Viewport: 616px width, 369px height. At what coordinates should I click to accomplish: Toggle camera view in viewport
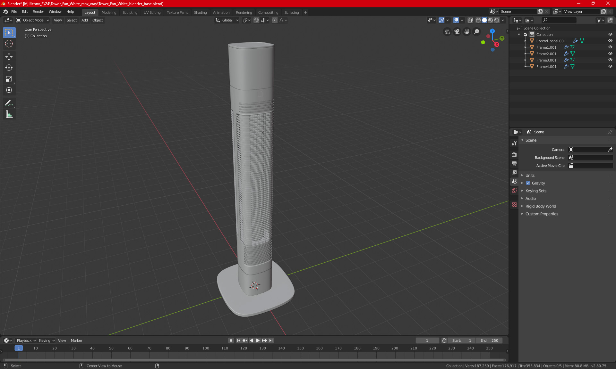457,32
